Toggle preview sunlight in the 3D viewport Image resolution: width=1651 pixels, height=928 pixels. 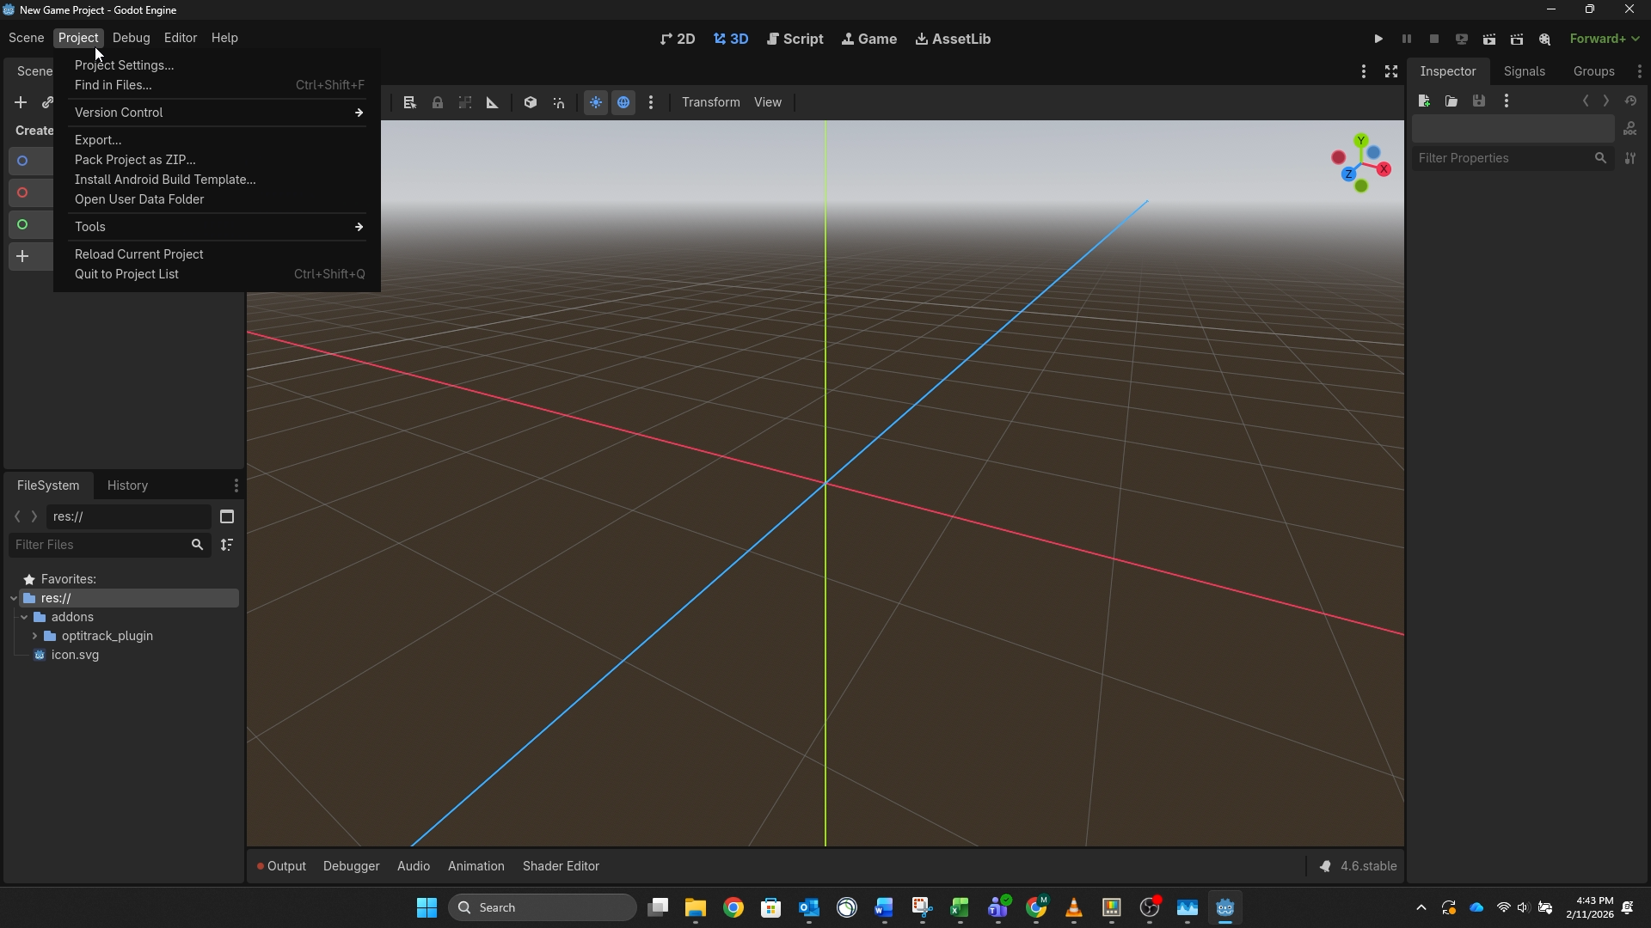pyautogui.click(x=596, y=102)
